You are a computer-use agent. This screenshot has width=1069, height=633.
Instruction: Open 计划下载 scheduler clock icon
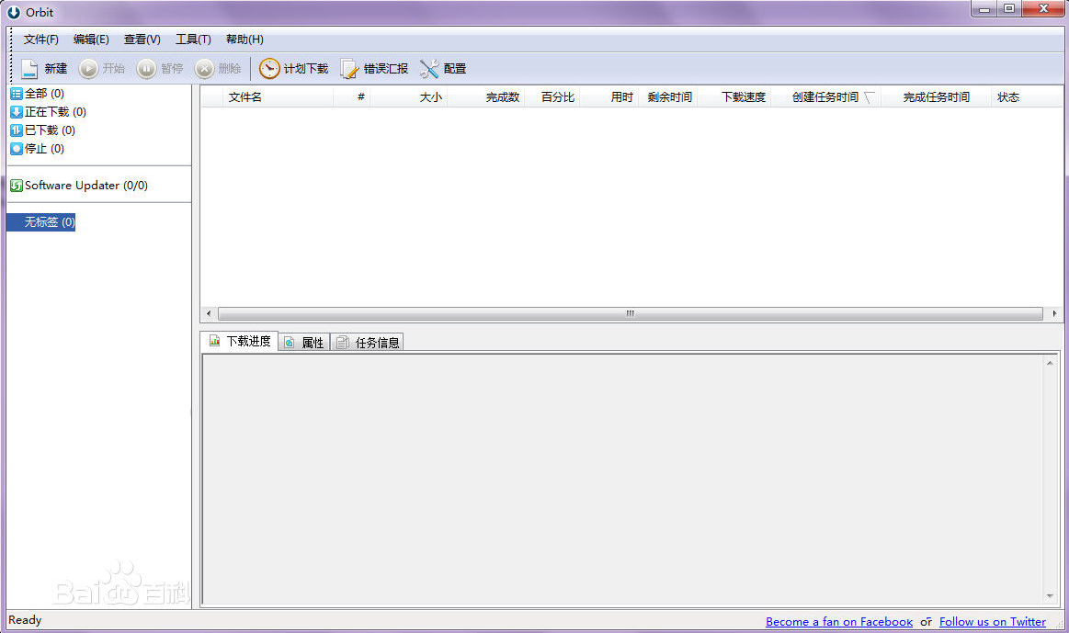pos(269,69)
